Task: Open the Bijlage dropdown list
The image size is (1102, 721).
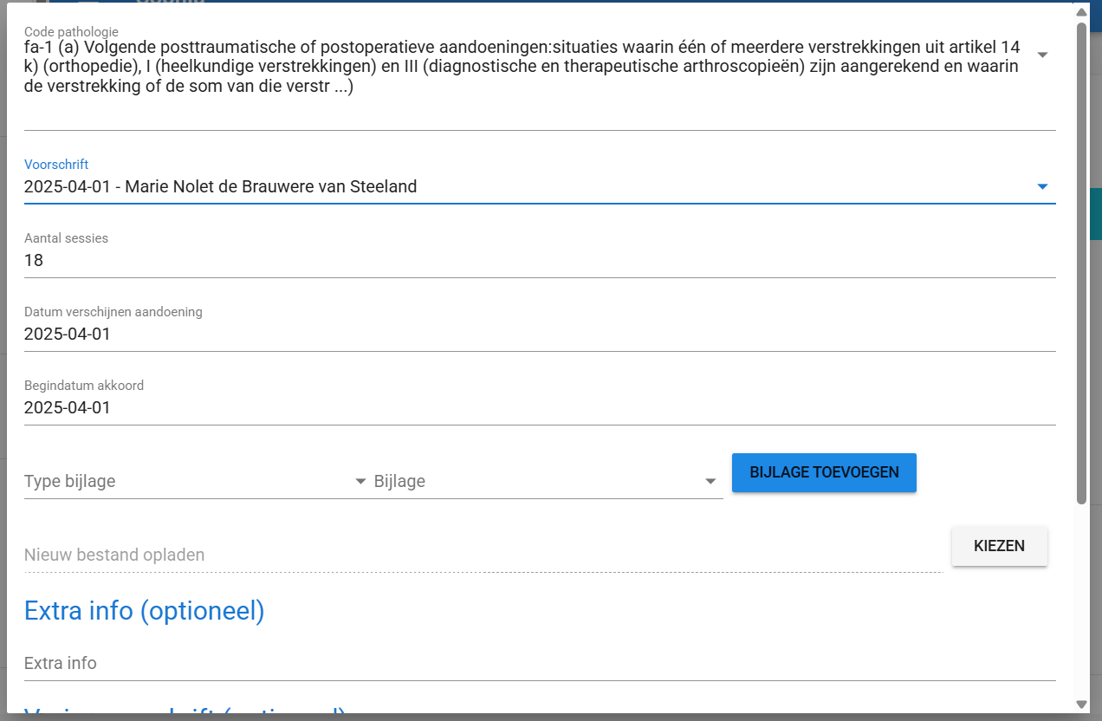Action: [546, 481]
